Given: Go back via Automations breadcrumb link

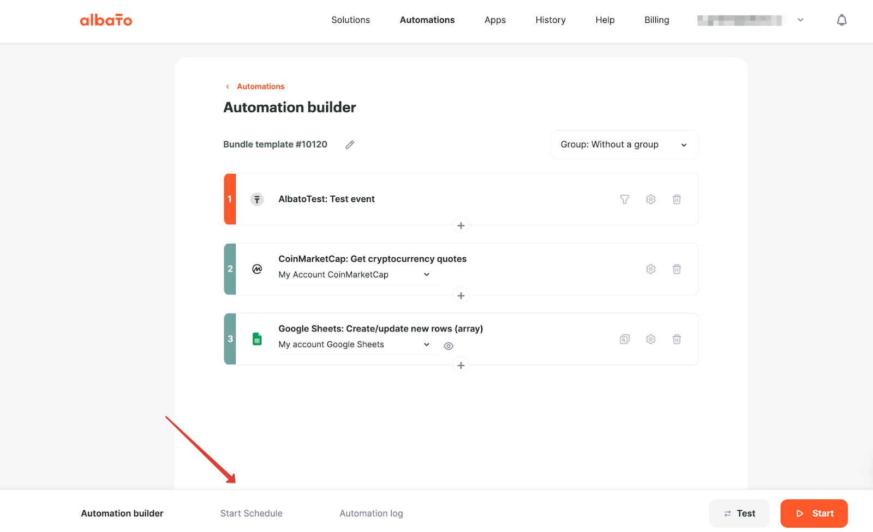Looking at the screenshot, I should tap(261, 87).
